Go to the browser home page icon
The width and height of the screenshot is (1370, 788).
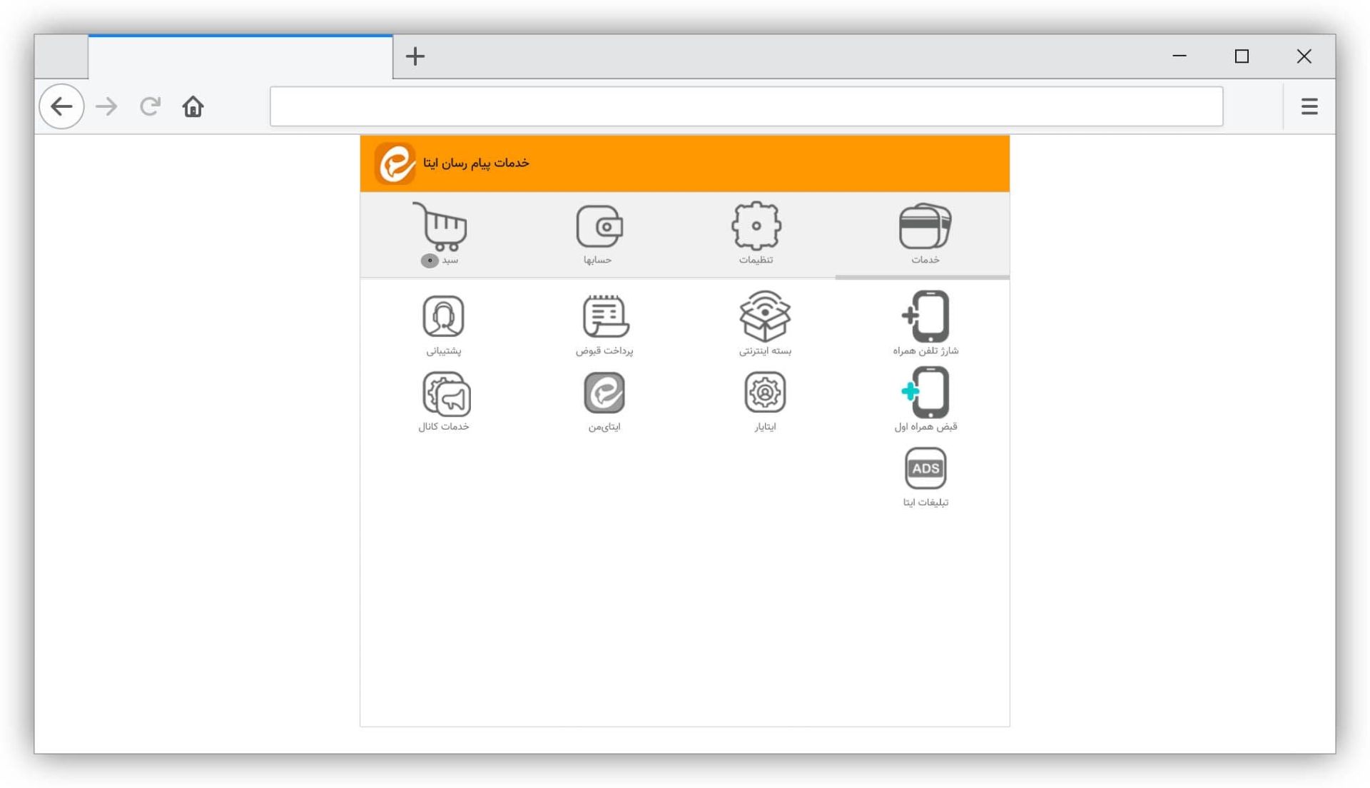[193, 106]
